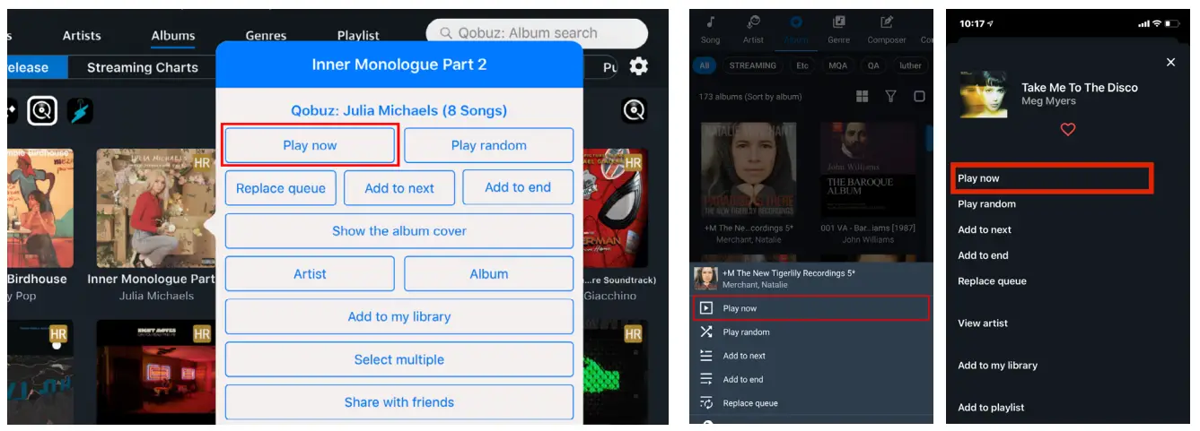Switch to the Playlist tab

[x=358, y=36]
